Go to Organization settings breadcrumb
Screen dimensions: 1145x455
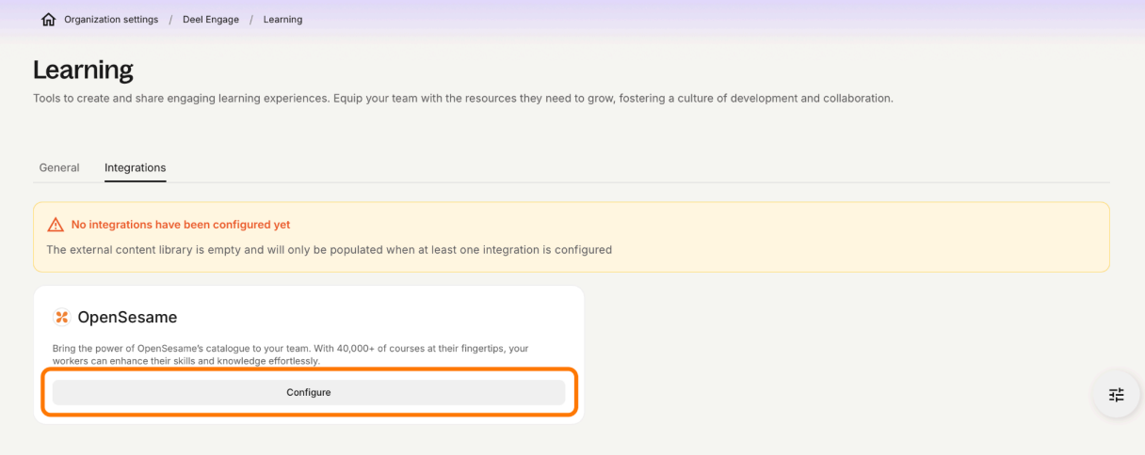click(x=111, y=20)
